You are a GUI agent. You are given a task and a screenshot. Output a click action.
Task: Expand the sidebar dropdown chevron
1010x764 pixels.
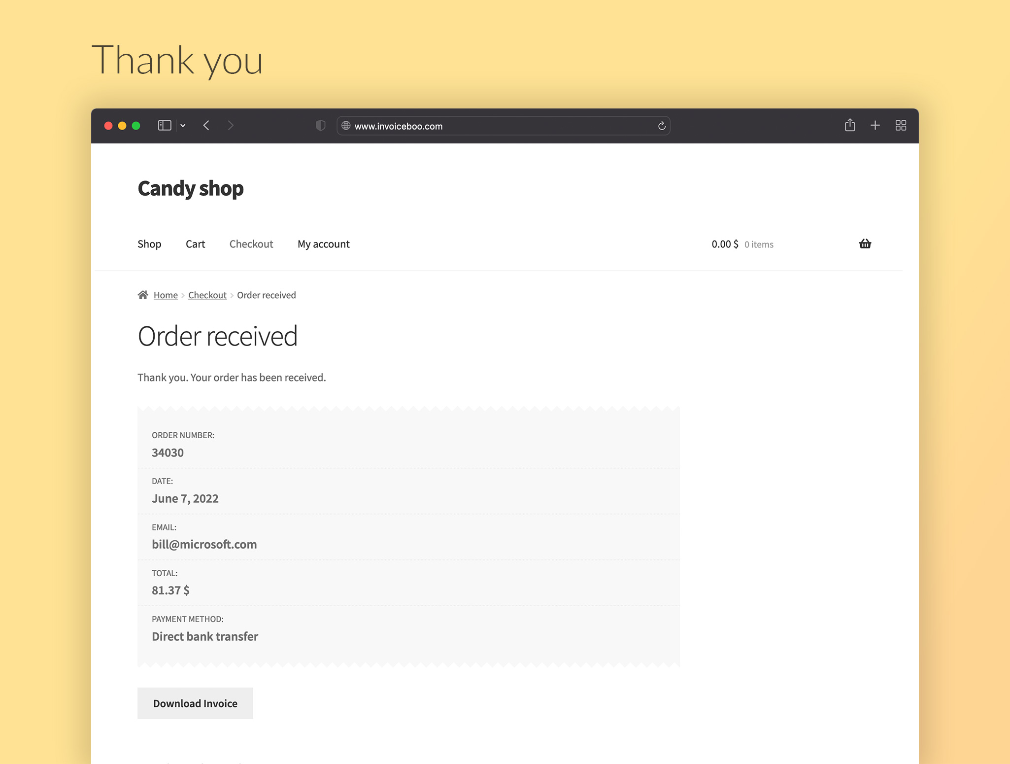[183, 126]
